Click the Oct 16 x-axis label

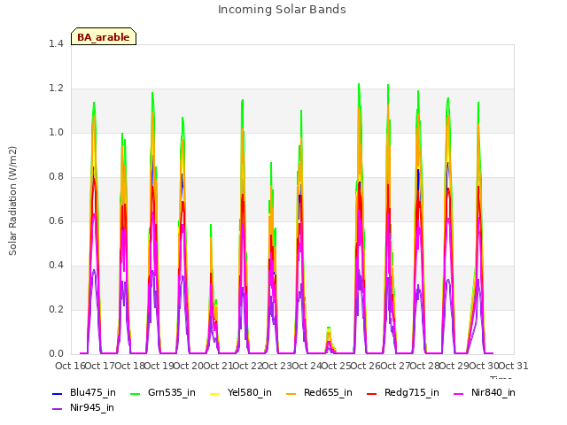pos(70,366)
